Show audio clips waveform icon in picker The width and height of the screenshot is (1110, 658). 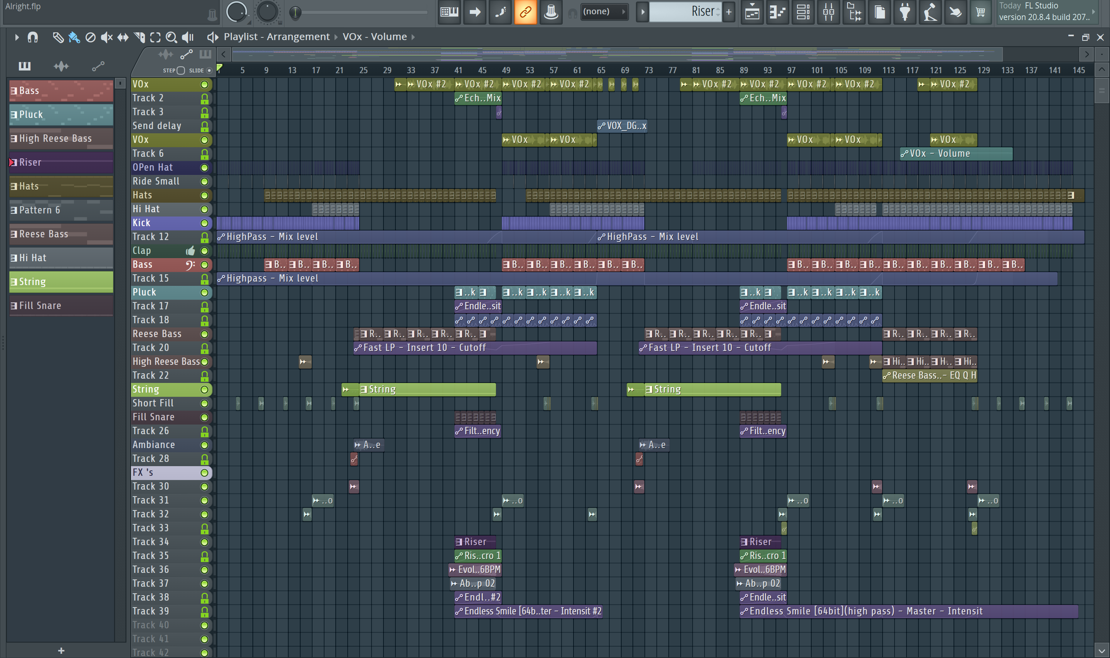(x=61, y=67)
